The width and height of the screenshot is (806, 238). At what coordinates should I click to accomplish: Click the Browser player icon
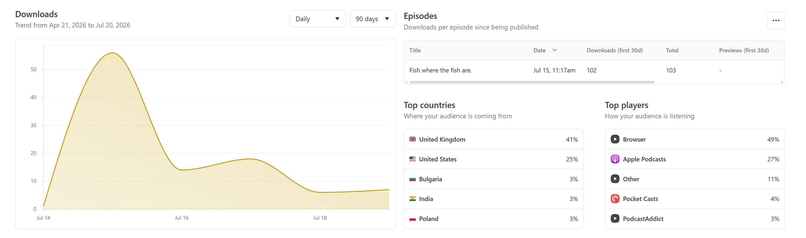click(615, 139)
